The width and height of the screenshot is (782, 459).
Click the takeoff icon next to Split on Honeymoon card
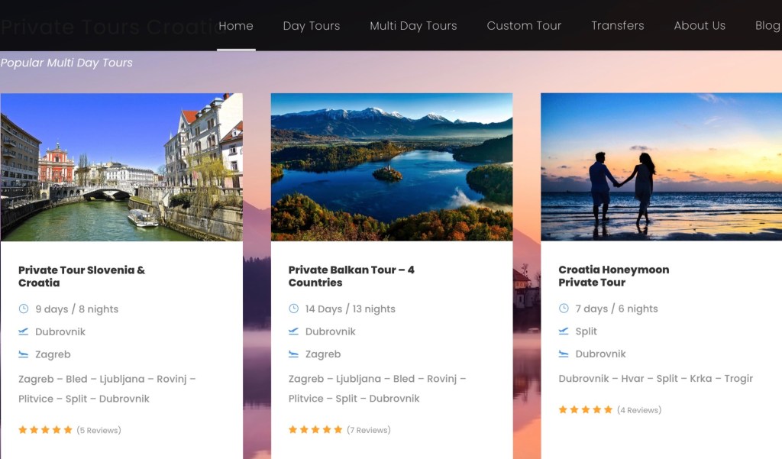pos(564,331)
